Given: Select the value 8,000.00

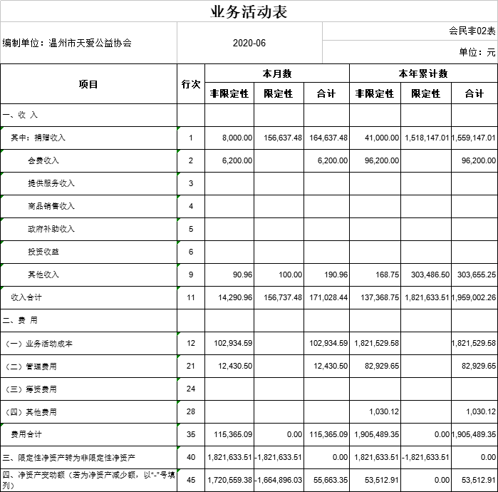Looking at the screenshot, I should (x=237, y=138).
